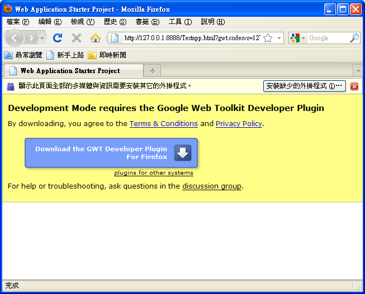Open the 即時新聞 RSS feed bookmark
The image size is (365, 294).
pyautogui.click(x=107, y=55)
